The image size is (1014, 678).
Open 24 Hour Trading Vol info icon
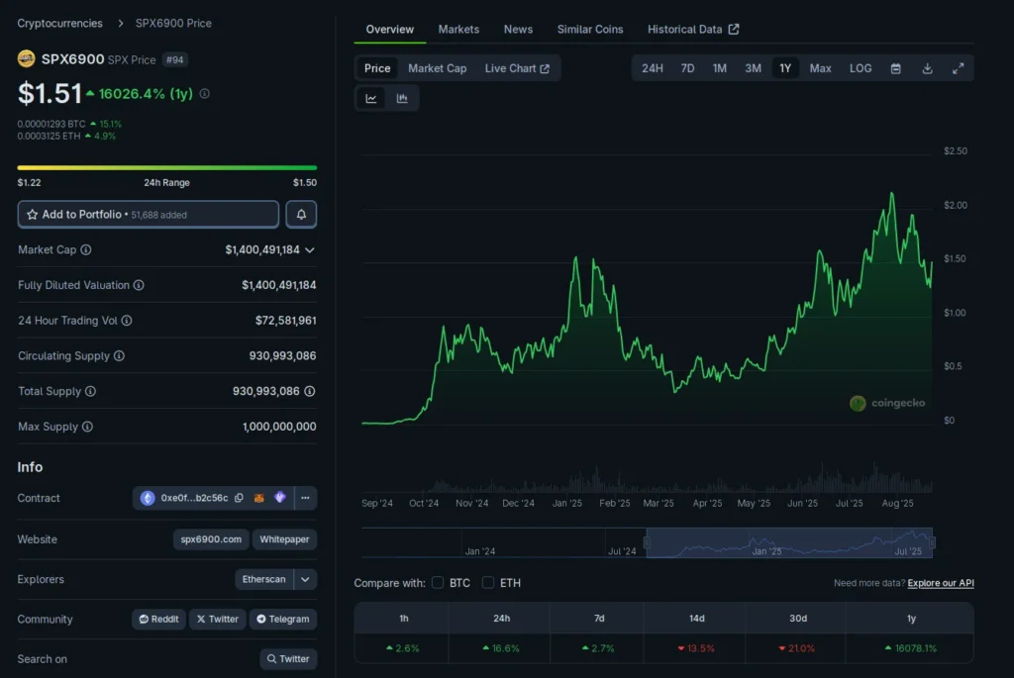pyautogui.click(x=127, y=321)
